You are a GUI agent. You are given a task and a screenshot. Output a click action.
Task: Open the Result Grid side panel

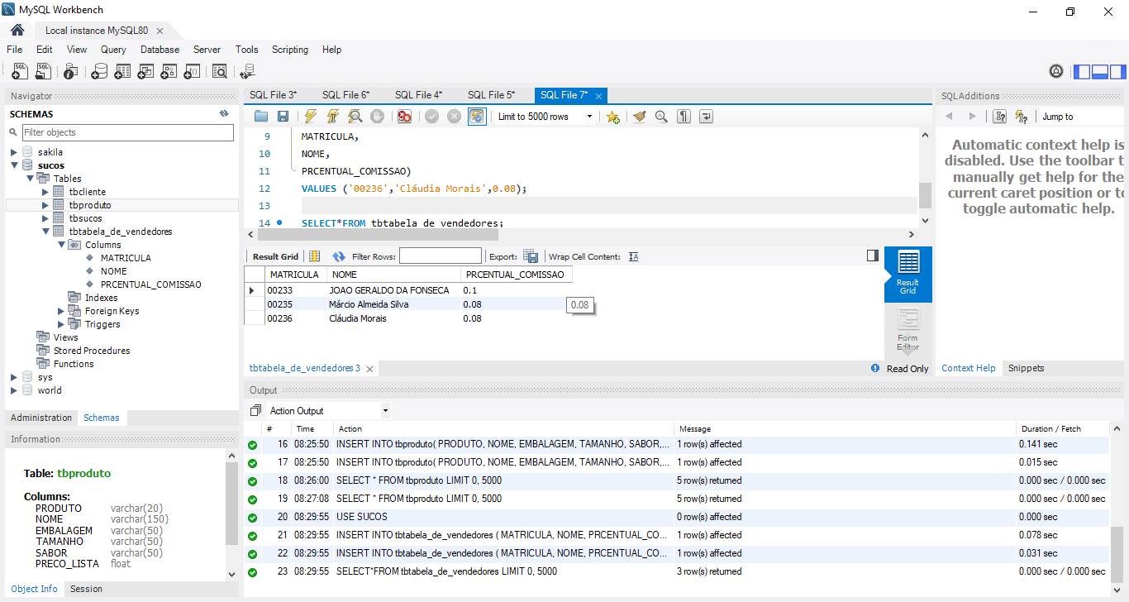coord(872,256)
